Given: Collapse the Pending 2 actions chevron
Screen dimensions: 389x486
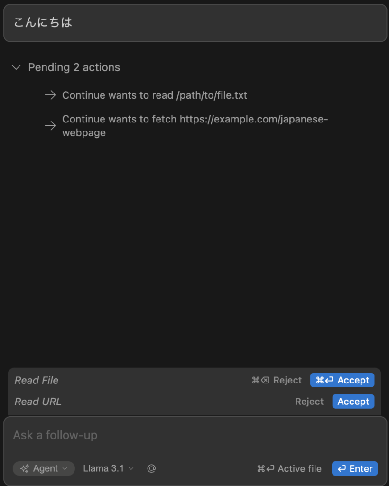Looking at the screenshot, I should click(x=16, y=67).
